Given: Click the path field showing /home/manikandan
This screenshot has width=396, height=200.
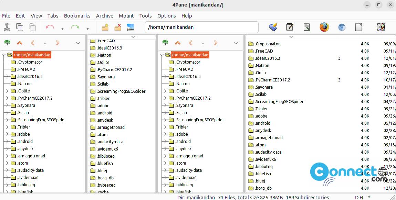Looking at the screenshot, I should pyautogui.click(x=201, y=27).
